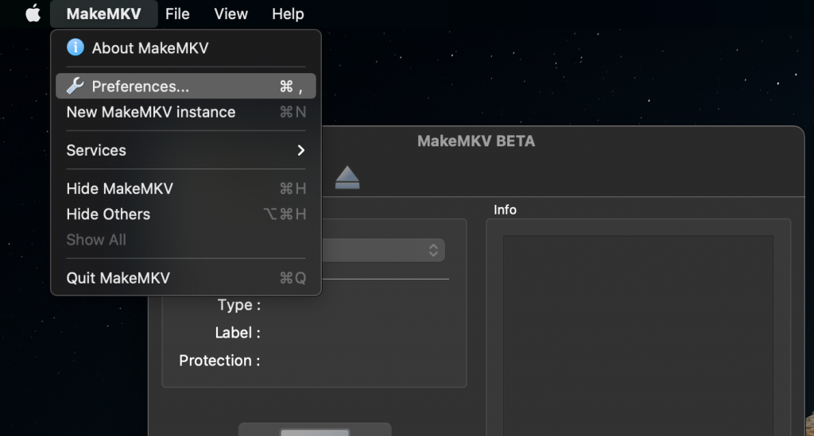Click the open disc button at bottom

[x=315, y=430]
